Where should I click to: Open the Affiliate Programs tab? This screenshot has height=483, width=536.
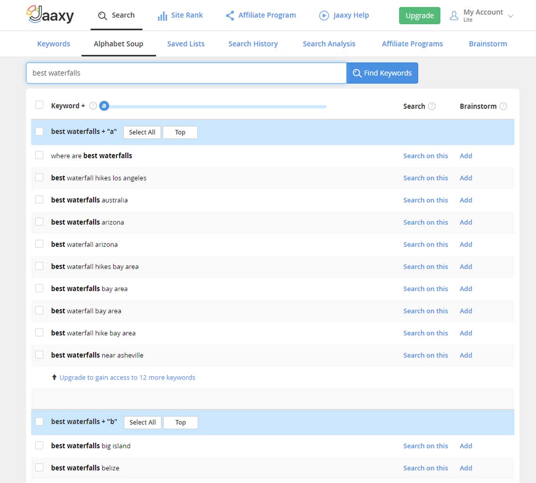412,44
